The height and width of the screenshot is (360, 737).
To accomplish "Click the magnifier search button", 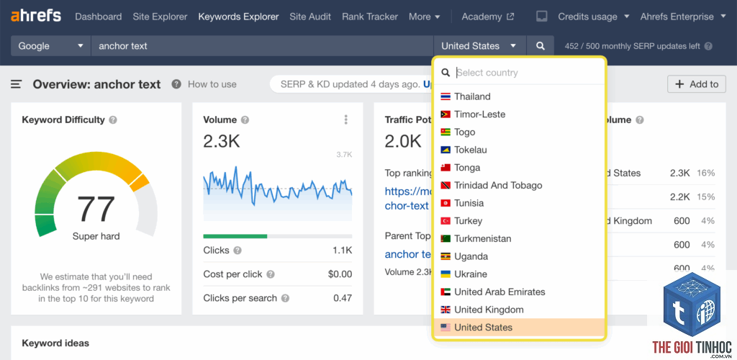I will 541,46.
